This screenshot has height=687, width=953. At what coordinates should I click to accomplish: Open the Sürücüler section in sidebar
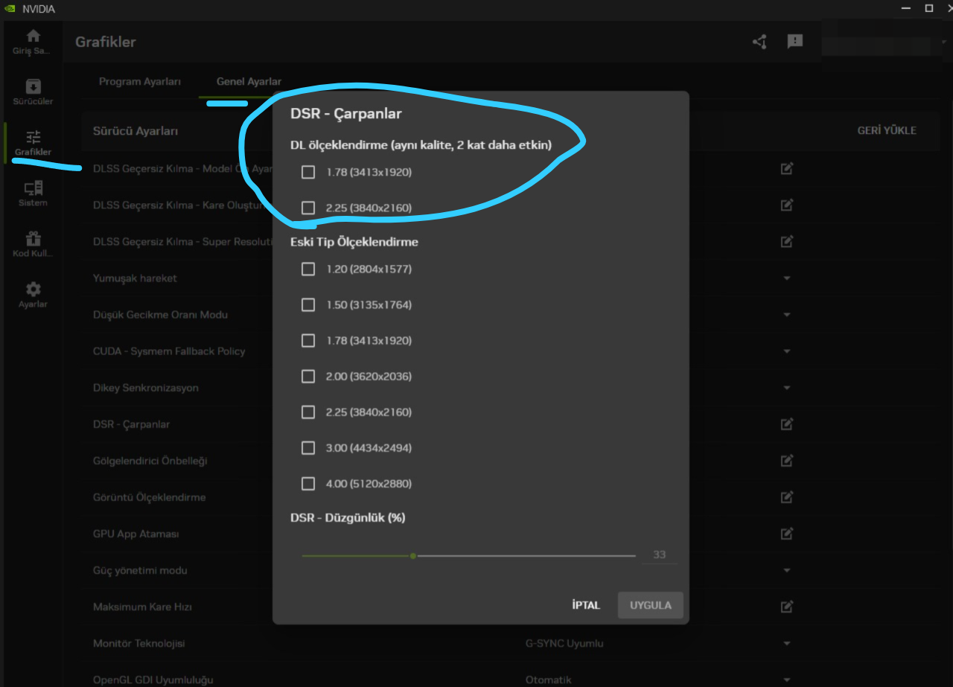(33, 92)
